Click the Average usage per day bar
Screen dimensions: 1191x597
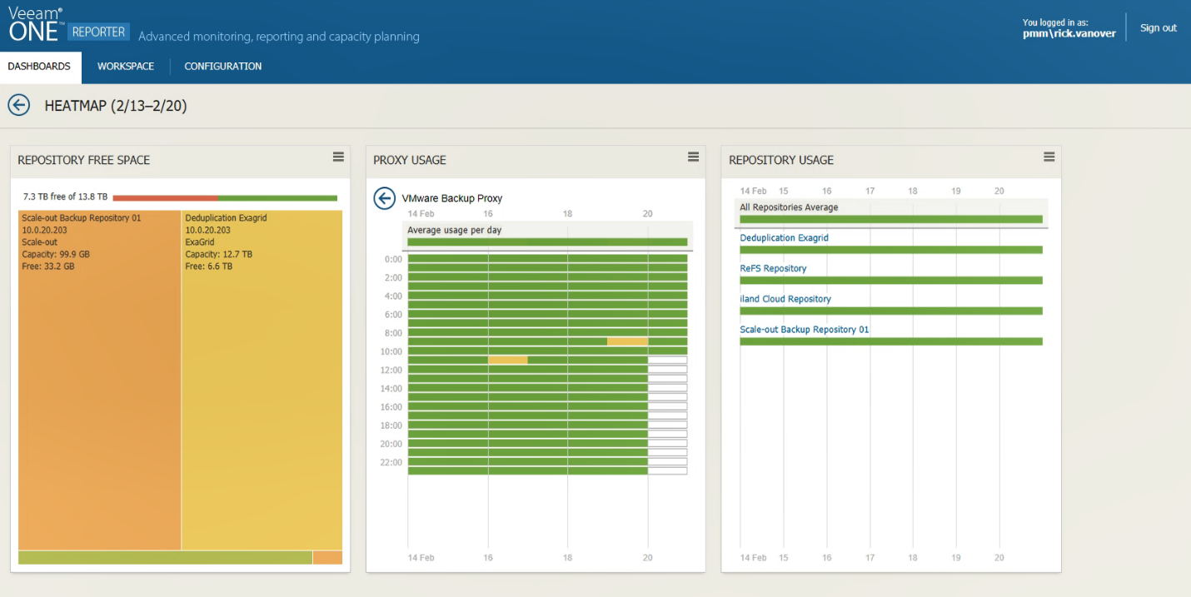coord(547,242)
